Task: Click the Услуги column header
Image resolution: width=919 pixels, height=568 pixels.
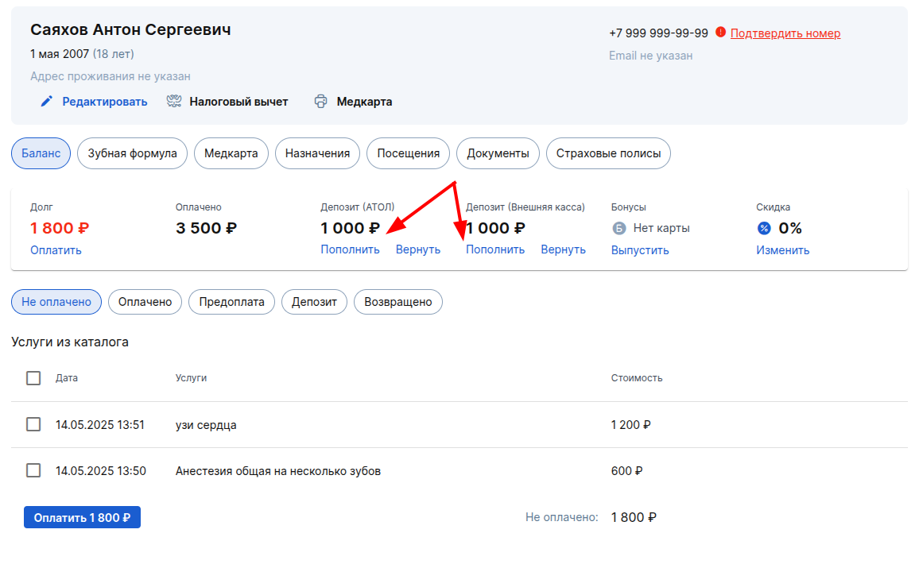Action: coord(191,378)
